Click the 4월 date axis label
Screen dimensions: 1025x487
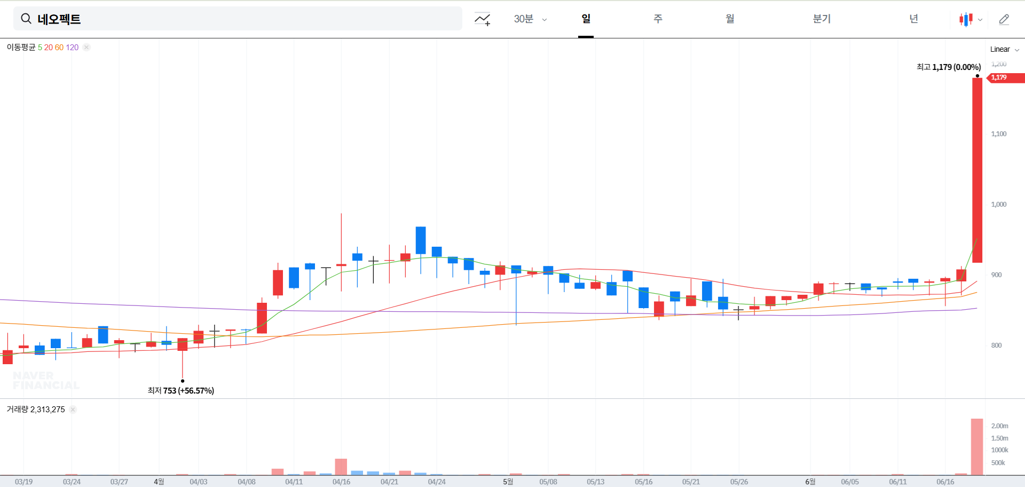point(159,482)
